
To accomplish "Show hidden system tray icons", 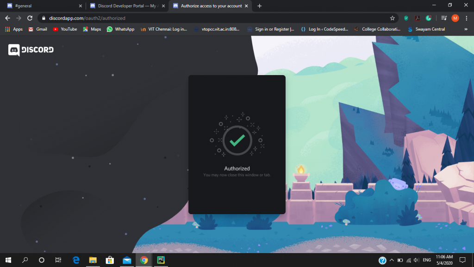I will pyautogui.click(x=392, y=260).
